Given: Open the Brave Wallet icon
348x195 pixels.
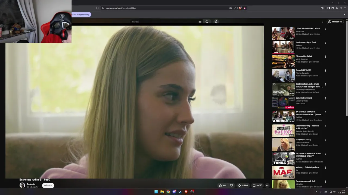Looking at the screenshot, I should point(333,8).
